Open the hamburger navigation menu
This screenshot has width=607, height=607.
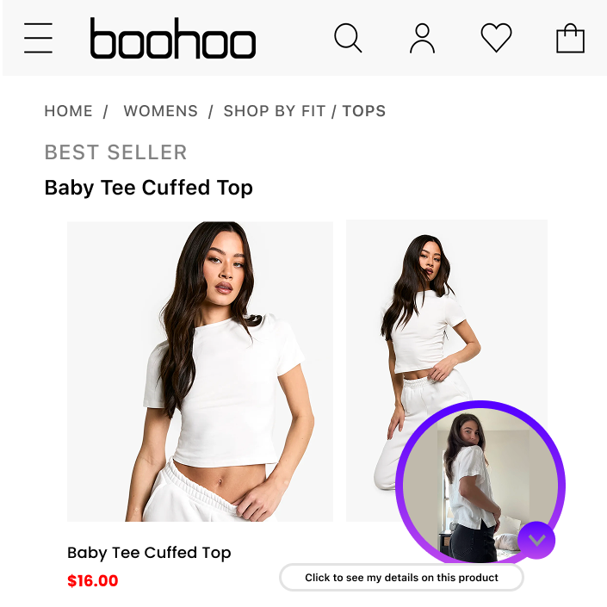38,38
